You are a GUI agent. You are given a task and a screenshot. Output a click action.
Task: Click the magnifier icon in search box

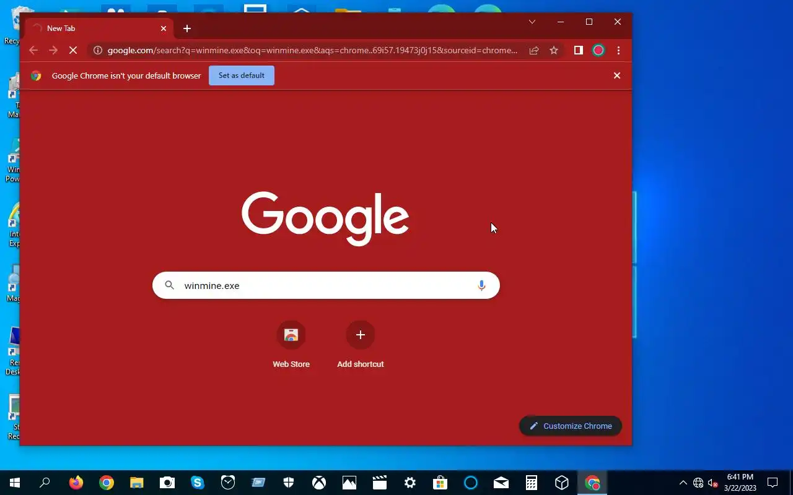[x=169, y=285]
